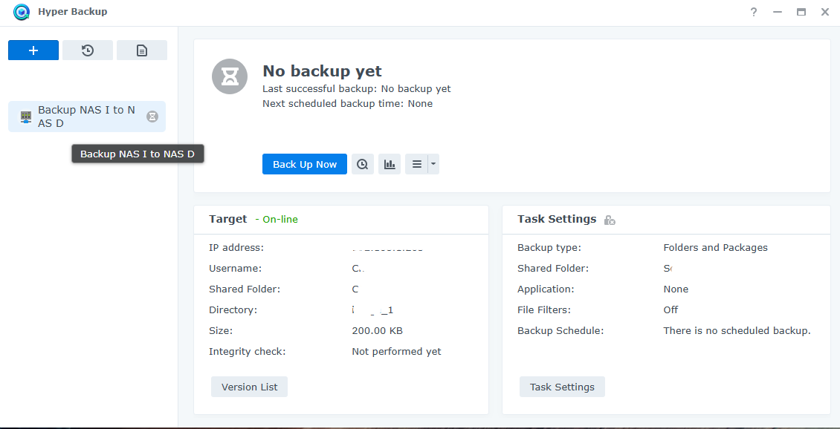Maximize the Hyper Backup window
Viewport: 840px width, 429px height.
(801, 12)
